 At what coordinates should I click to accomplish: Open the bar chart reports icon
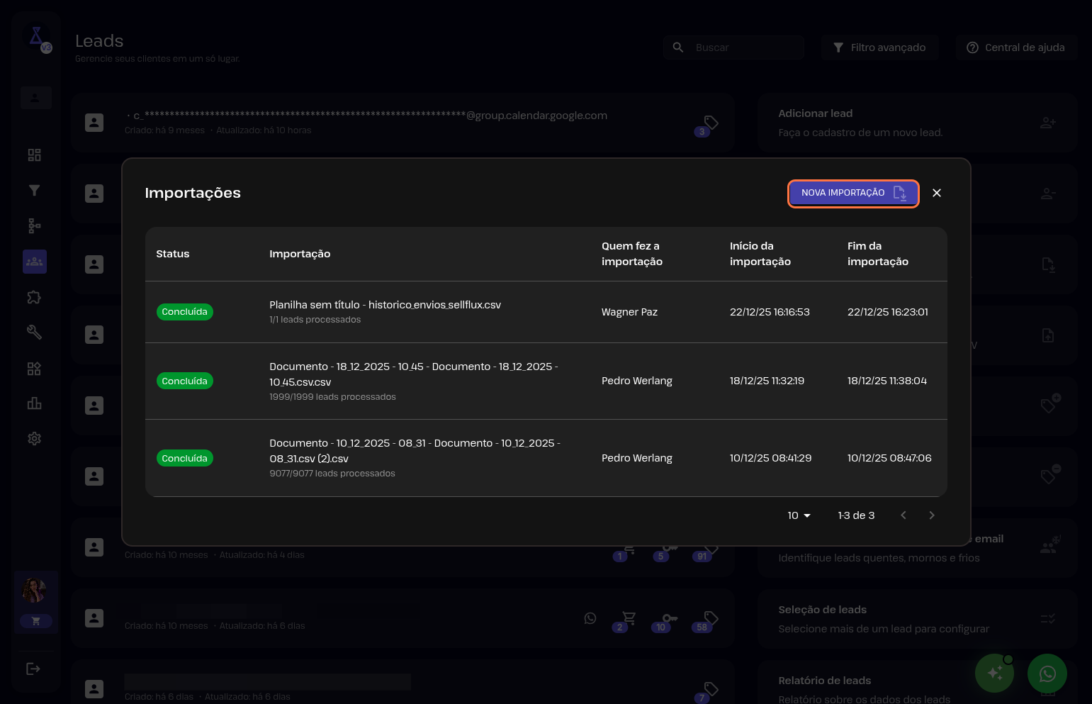(x=34, y=403)
